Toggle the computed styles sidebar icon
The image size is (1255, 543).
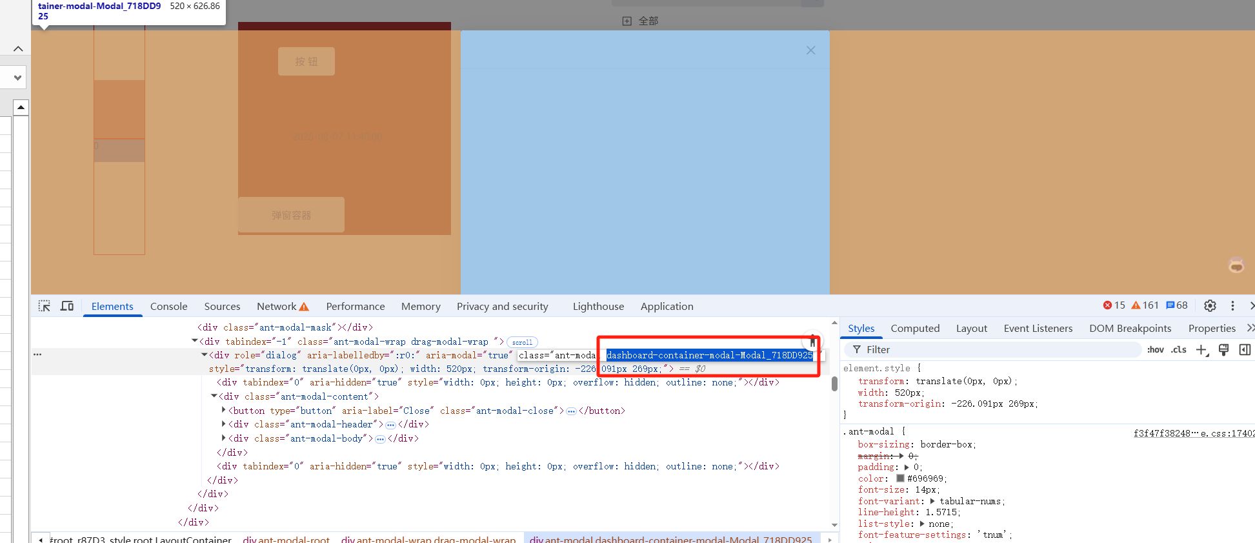pos(1245,349)
